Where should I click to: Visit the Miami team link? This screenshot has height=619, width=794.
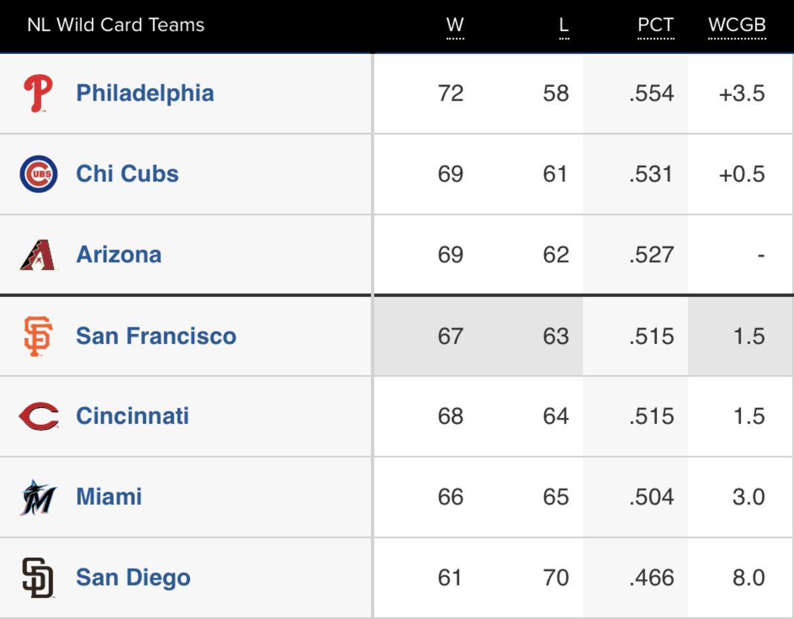pos(109,497)
